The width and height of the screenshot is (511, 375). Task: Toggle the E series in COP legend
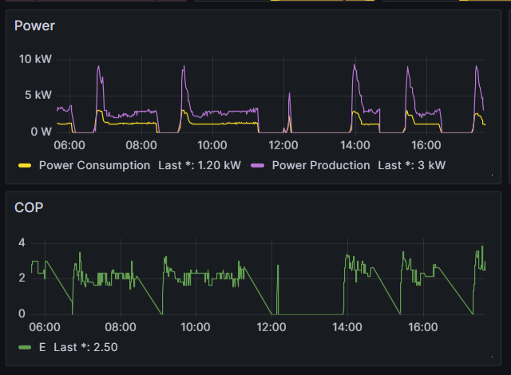(x=42, y=347)
